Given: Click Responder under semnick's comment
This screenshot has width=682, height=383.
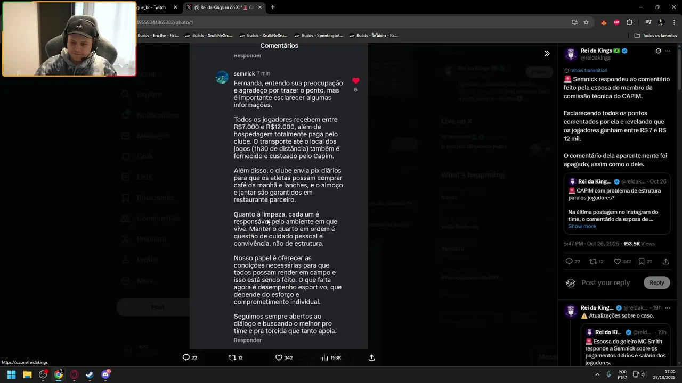Looking at the screenshot, I should click(x=247, y=340).
